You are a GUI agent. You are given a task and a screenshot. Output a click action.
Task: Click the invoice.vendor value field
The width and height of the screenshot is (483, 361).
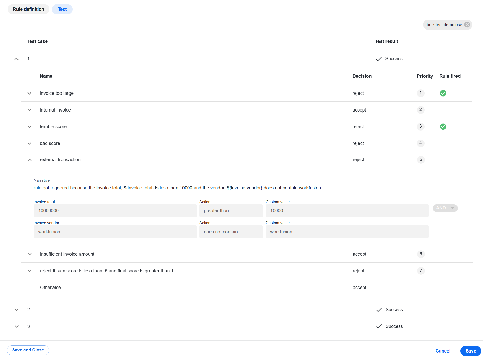[x=115, y=232]
